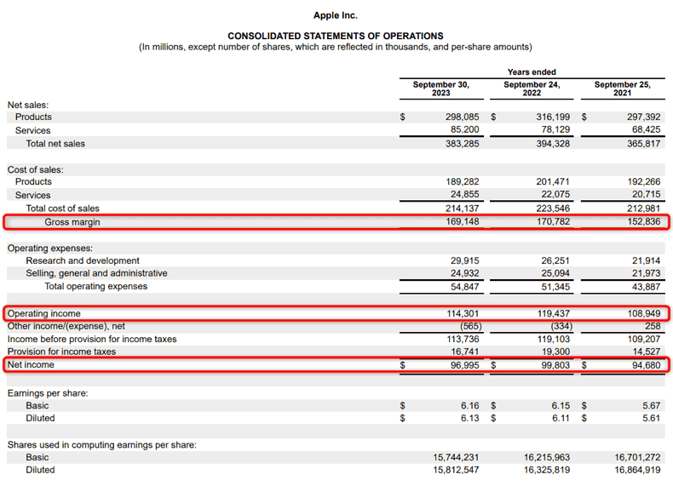
Task: Select the Earnings per share section heading
Action: click(x=49, y=392)
